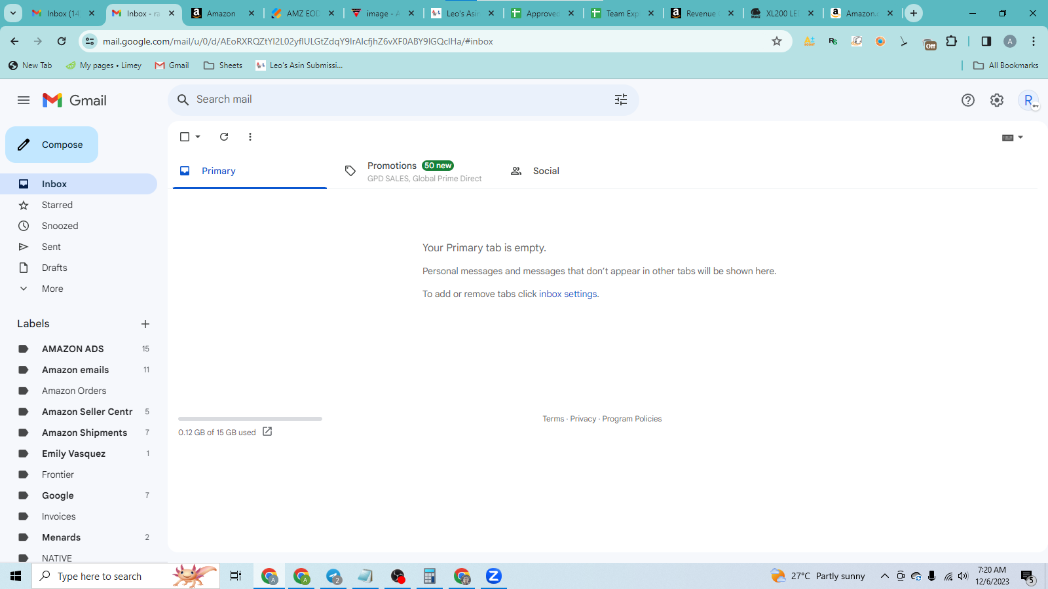The image size is (1048, 589).
Task: Compose a new email
Action: [x=52, y=145]
